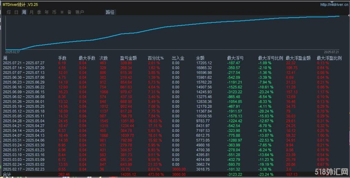Image resolution: width=350 pixels, height=178 pixels.
Task: Click the 2025.02.17 start date on chart
Action: [x=13, y=52]
